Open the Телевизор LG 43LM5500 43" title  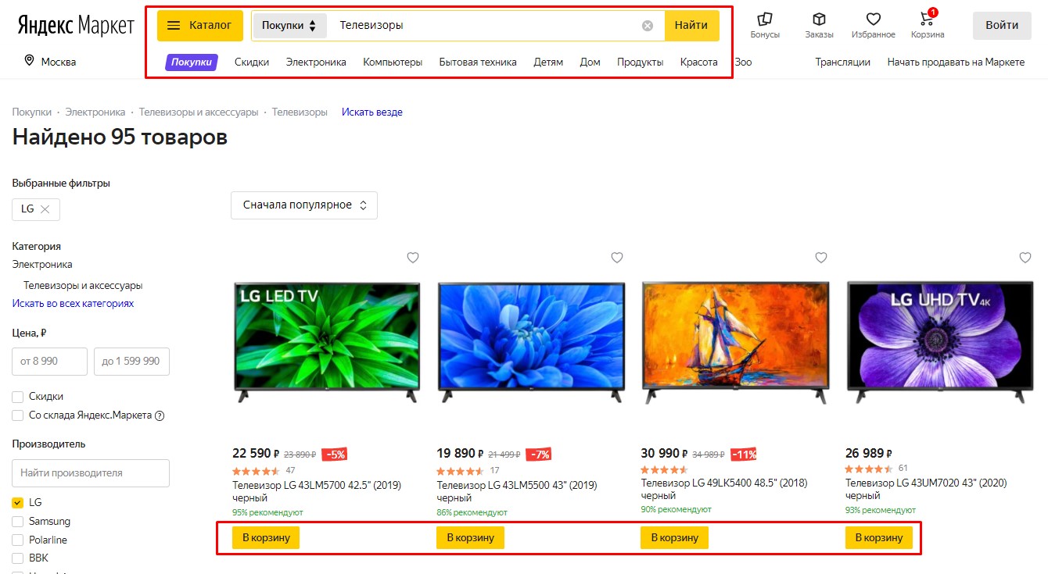[517, 490]
